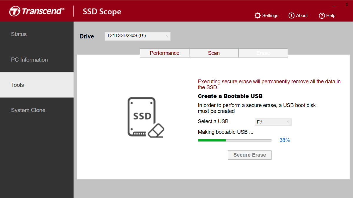
Task: Click the Transcend logo
Action: coord(37,11)
